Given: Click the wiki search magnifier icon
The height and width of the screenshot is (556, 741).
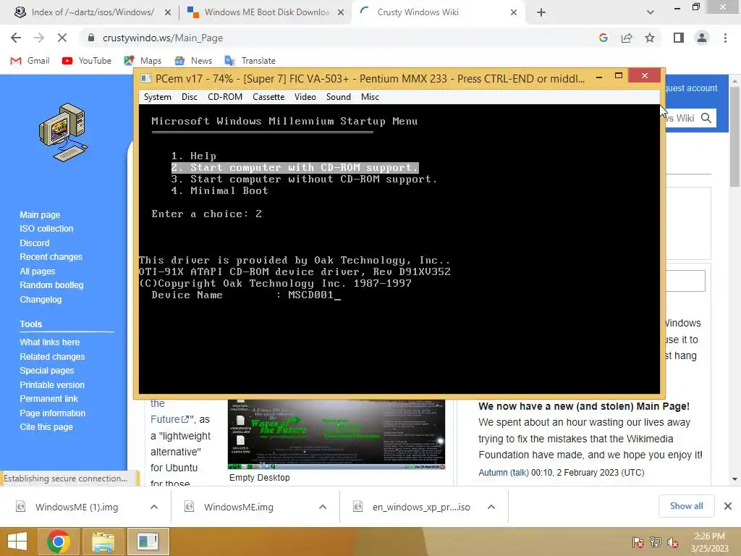Looking at the screenshot, I should pyautogui.click(x=706, y=118).
